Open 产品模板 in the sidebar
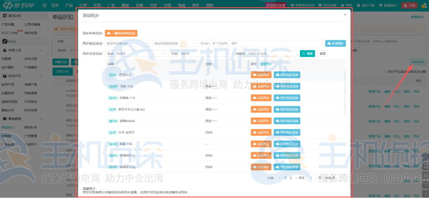Viewport: 429px width, 198px height. tap(30, 67)
